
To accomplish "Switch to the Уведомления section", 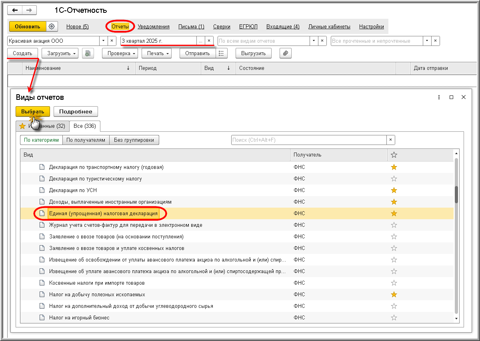I will click(x=154, y=27).
